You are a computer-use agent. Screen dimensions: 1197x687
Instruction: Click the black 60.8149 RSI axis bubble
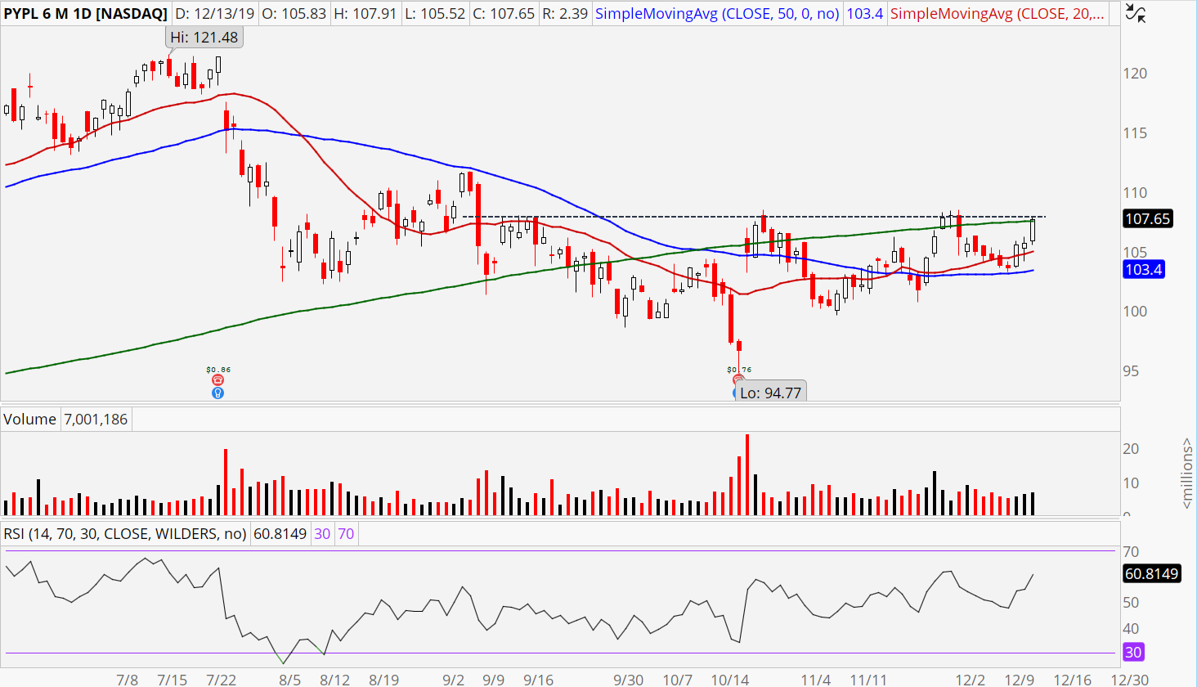coord(1151,574)
